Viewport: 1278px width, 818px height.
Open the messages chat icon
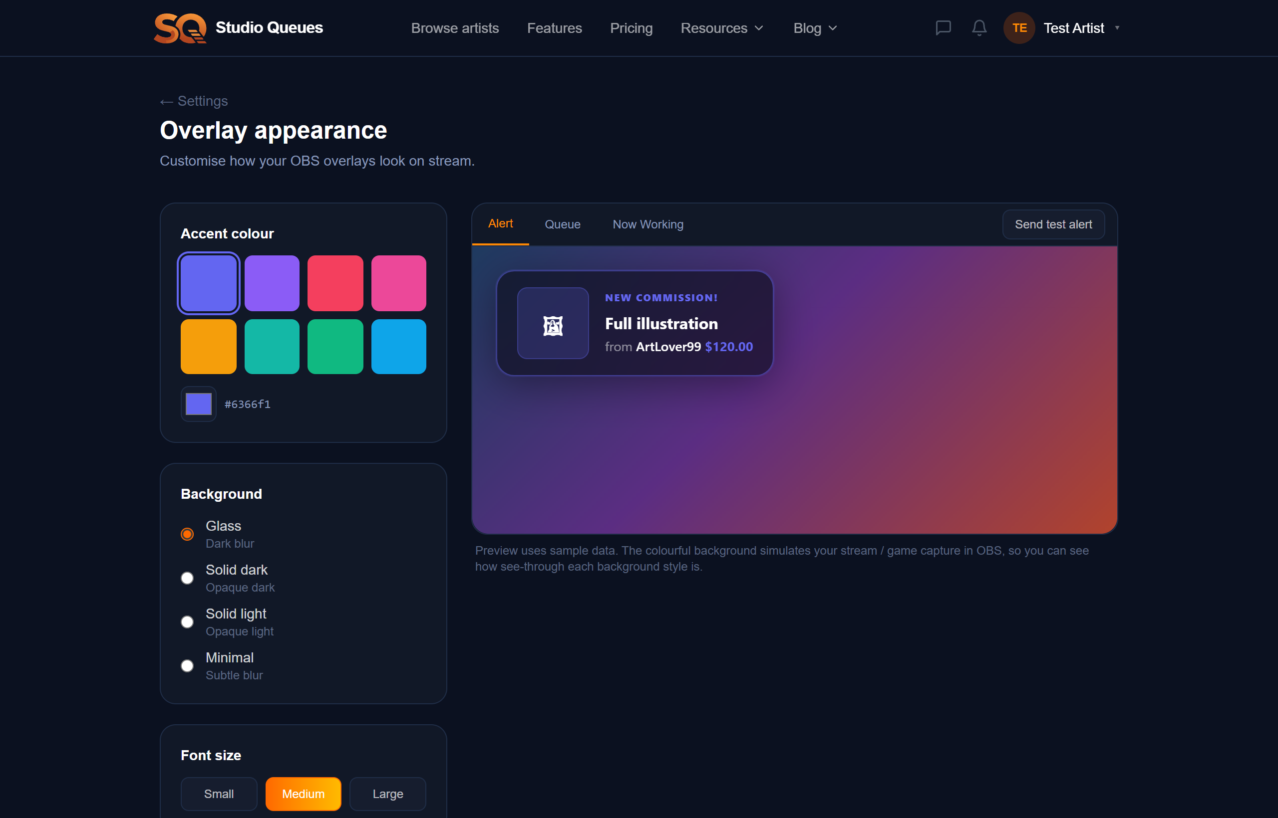943,27
